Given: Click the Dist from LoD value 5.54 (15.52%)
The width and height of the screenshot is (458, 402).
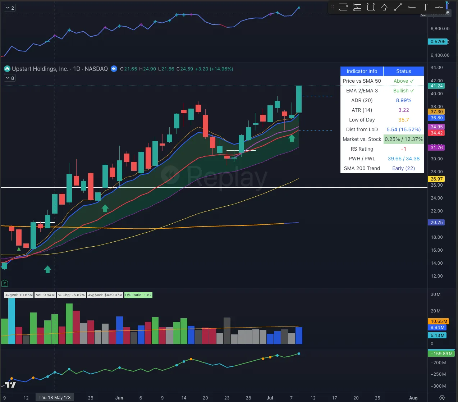Looking at the screenshot, I should coord(404,129).
